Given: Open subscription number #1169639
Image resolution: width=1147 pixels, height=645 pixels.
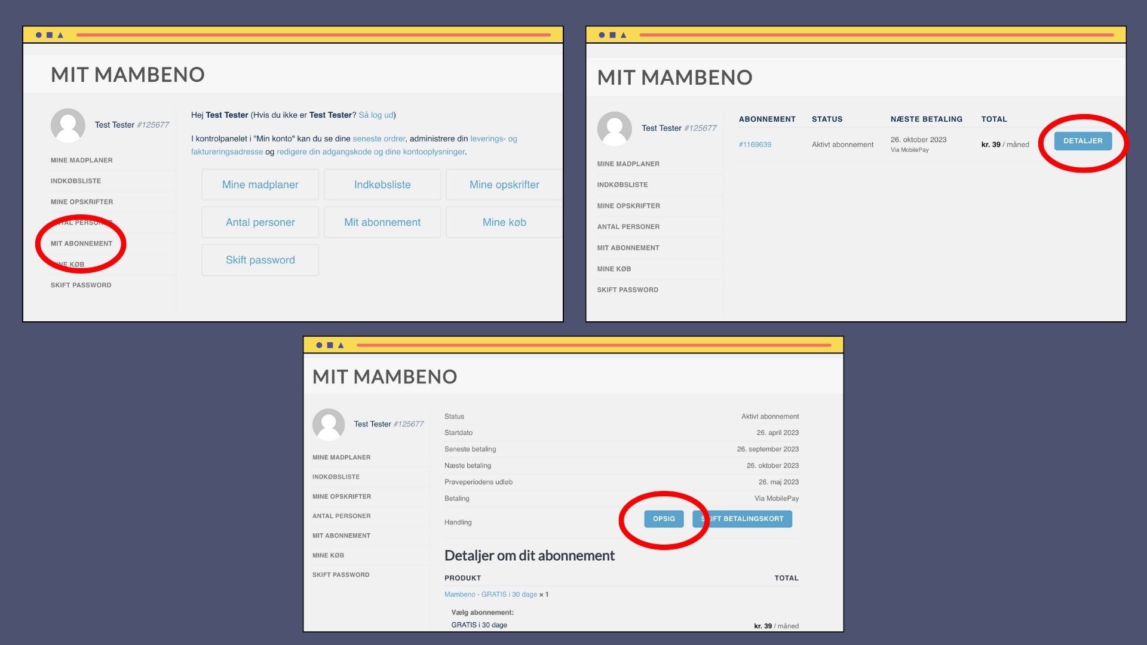Looking at the screenshot, I should pos(755,145).
